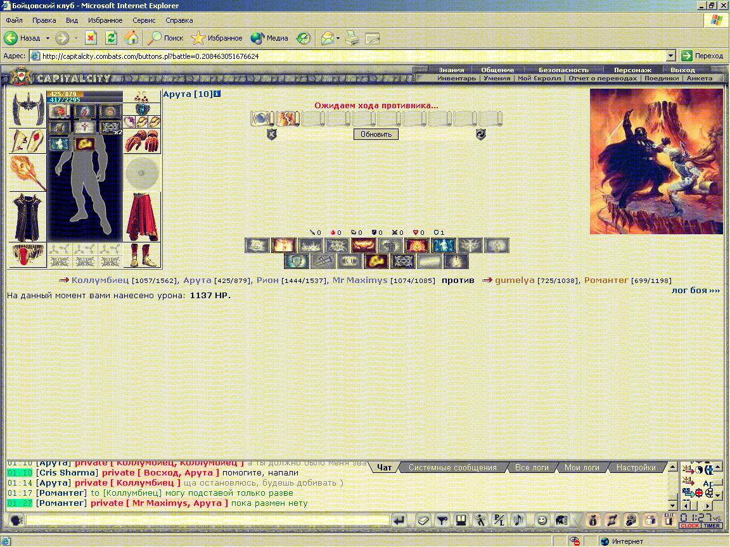Image resolution: width=730 pixels, height=547 pixels.
Task: Open the Избранное menu
Action: coord(105,20)
